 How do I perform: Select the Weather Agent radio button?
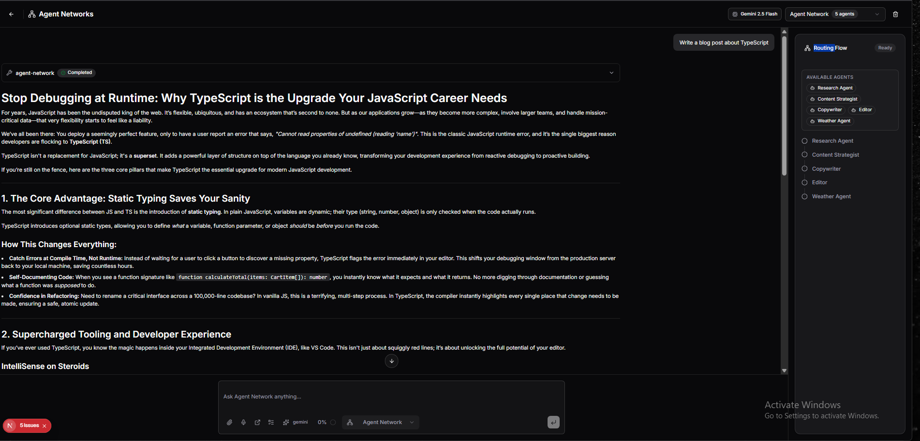coord(805,196)
